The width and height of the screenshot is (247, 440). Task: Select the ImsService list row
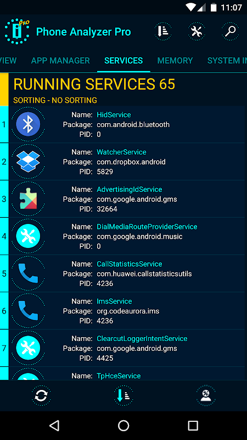pos(127,311)
